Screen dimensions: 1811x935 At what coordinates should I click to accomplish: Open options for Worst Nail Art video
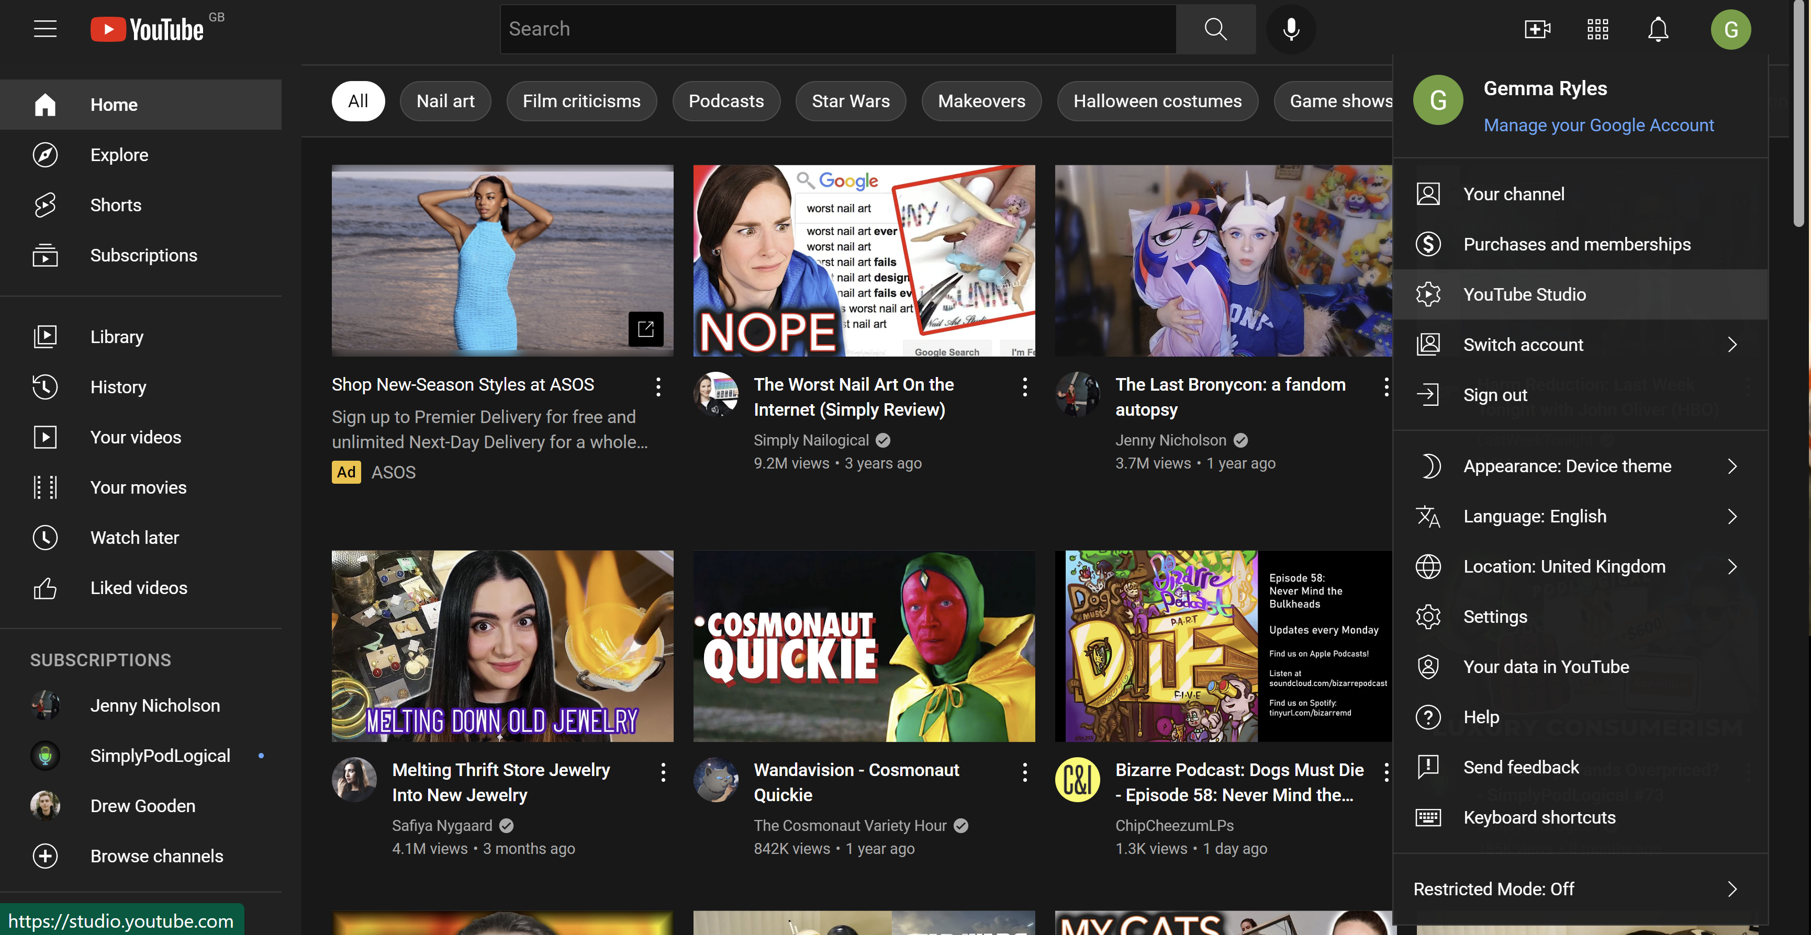click(1024, 386)
